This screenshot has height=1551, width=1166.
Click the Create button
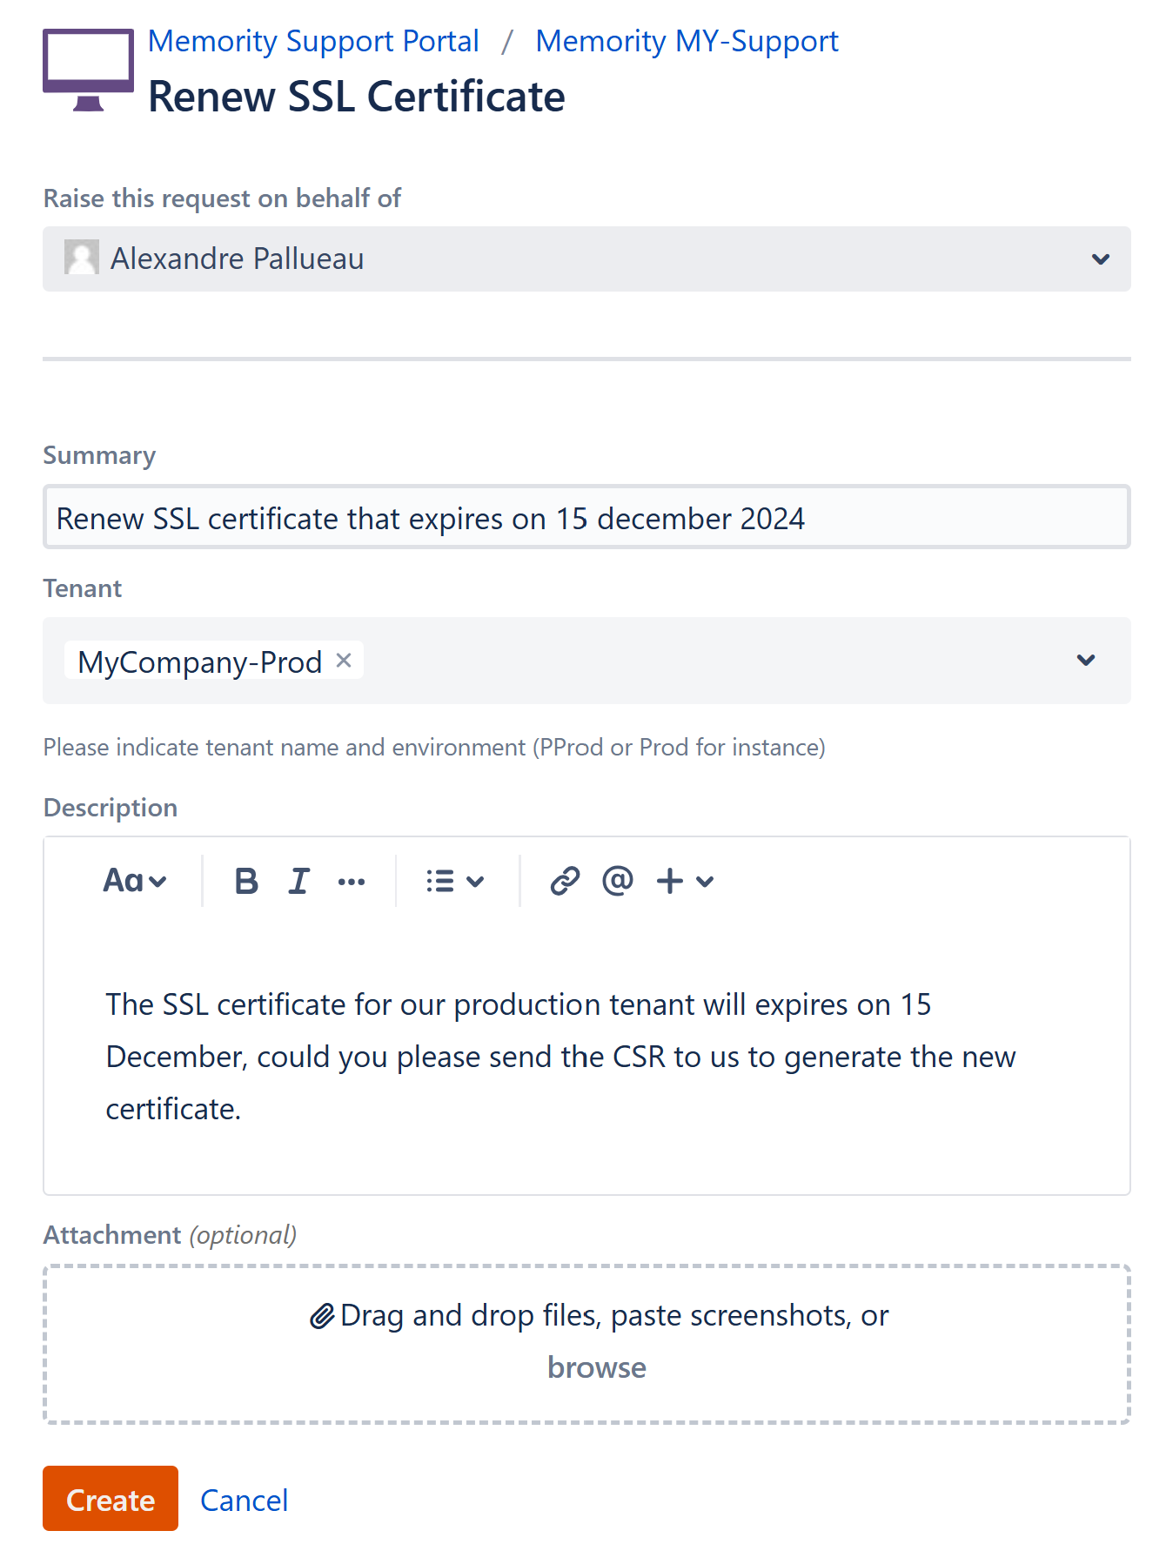coord(111,1499)
